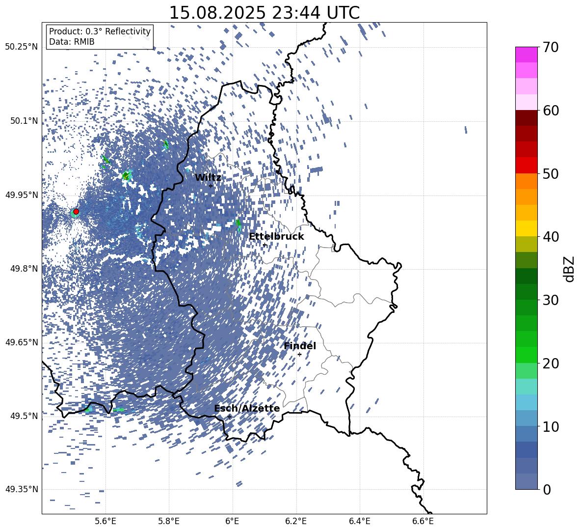Click the red radar location dot
This screenshot has height=531, width=581.
click(x=76, y=212)
